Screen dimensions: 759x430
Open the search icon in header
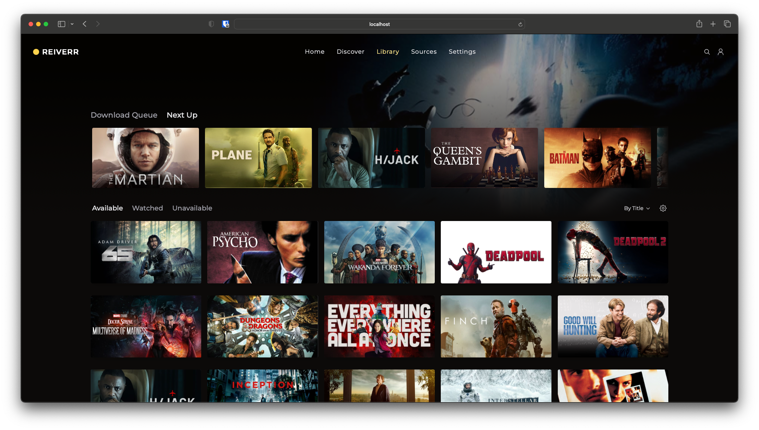pos(707,52)
